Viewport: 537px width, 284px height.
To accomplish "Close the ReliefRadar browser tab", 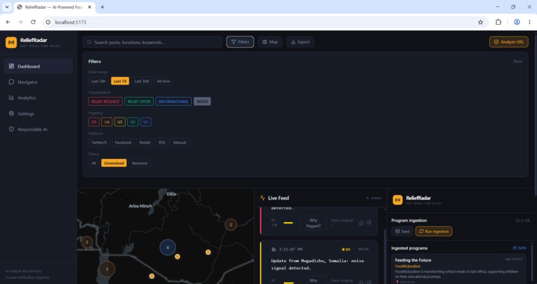I will pyautogui.click(x=90, y=7).
